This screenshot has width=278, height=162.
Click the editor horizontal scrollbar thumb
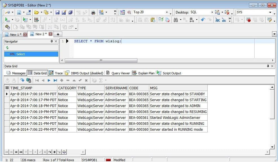[101, 60]
